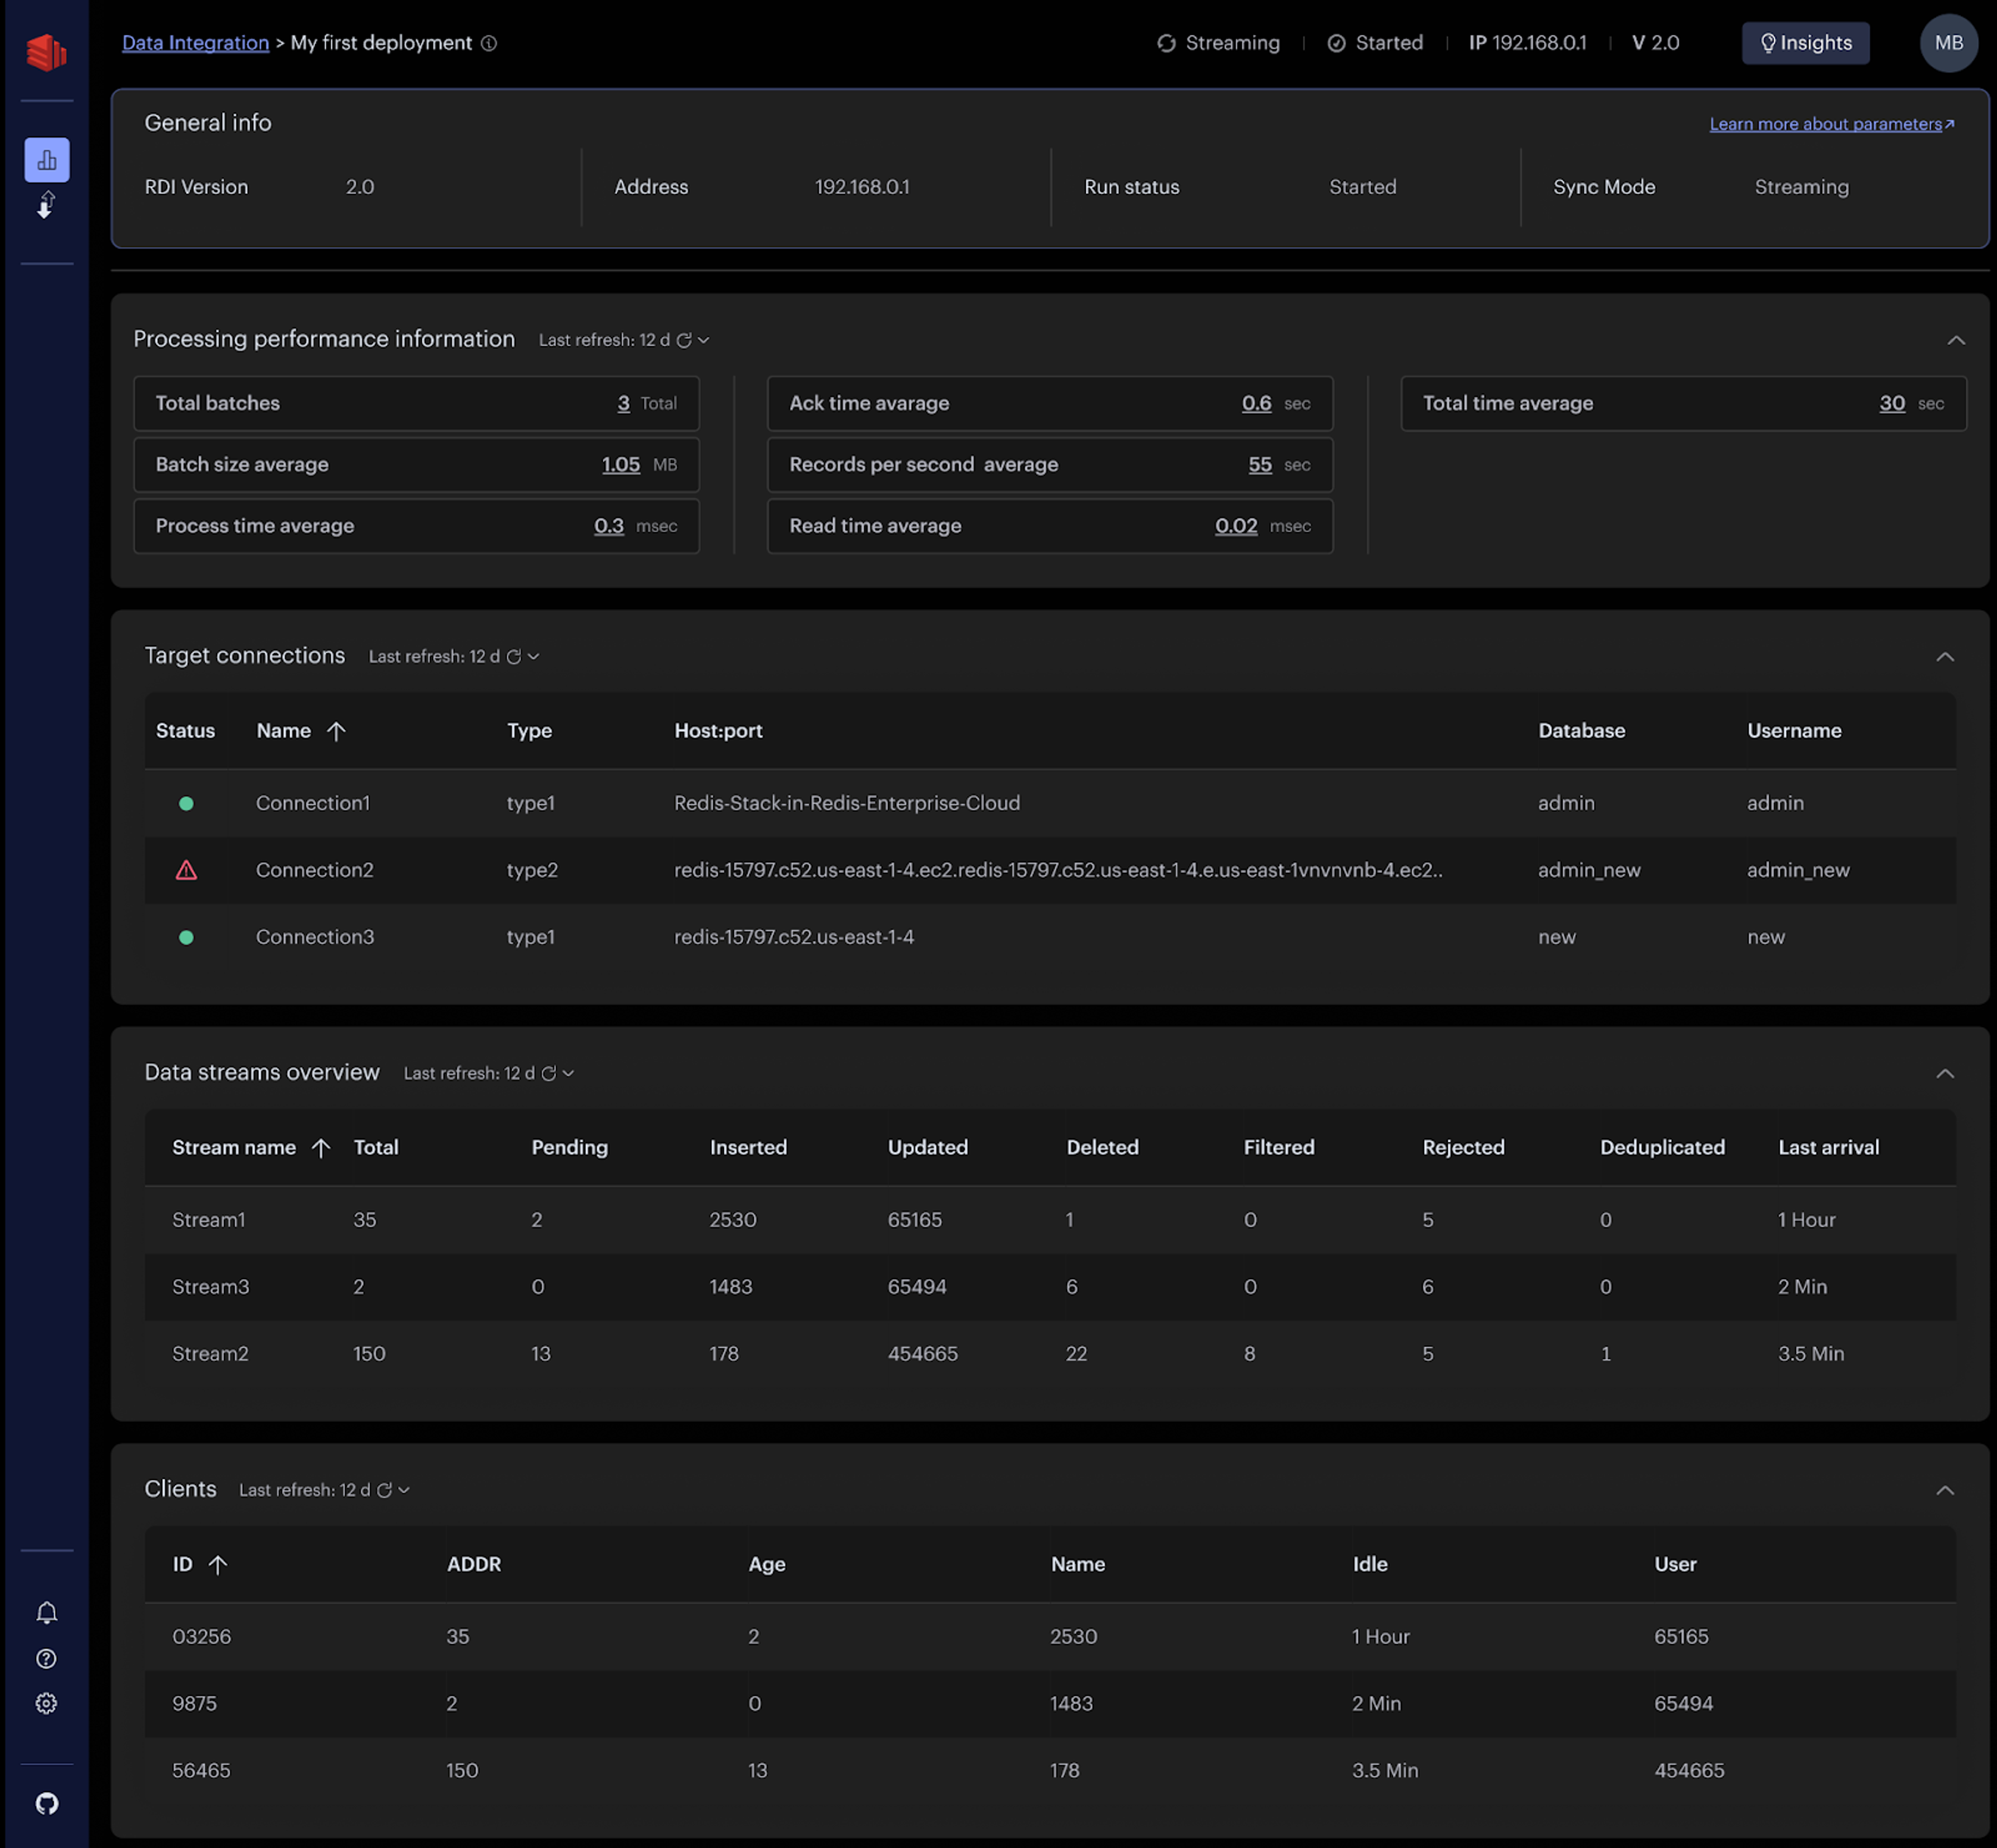1997x1848 pixels.
Task: Open the Insights button
Action: click(1805, 43)
